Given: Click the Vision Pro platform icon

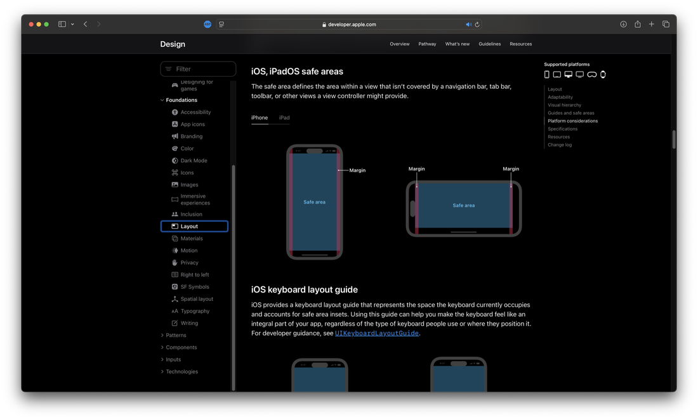Looking at the screenshot, I should point(591,74).
